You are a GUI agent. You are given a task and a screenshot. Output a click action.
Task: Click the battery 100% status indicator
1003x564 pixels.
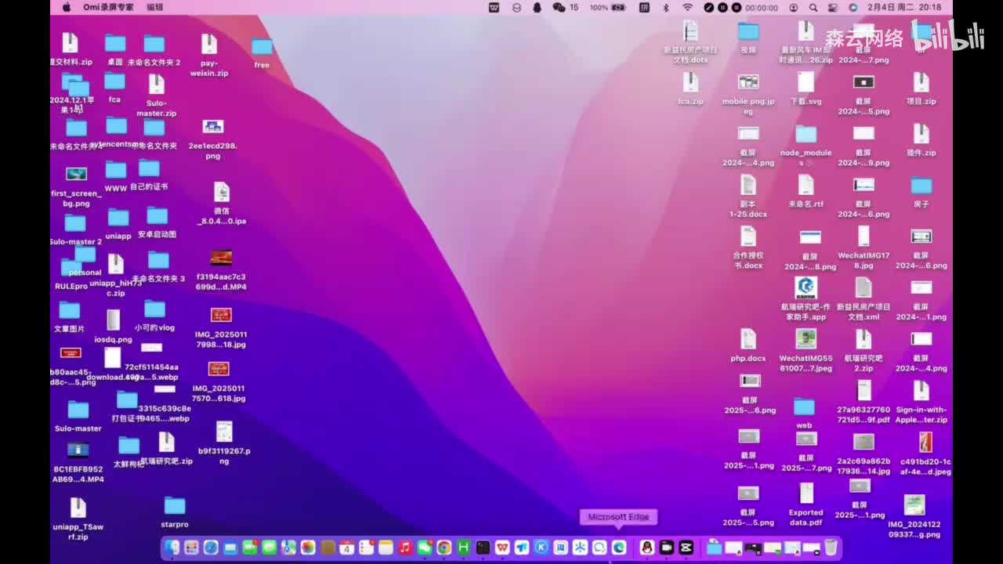point(608,7)
